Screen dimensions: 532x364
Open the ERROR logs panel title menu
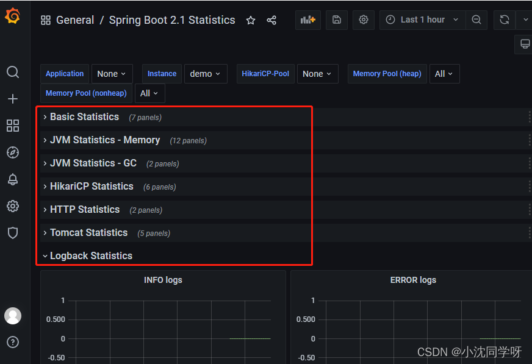click(413, 280)
